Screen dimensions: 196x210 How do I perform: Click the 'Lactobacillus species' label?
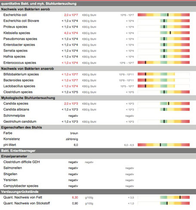tap(19, 86)
